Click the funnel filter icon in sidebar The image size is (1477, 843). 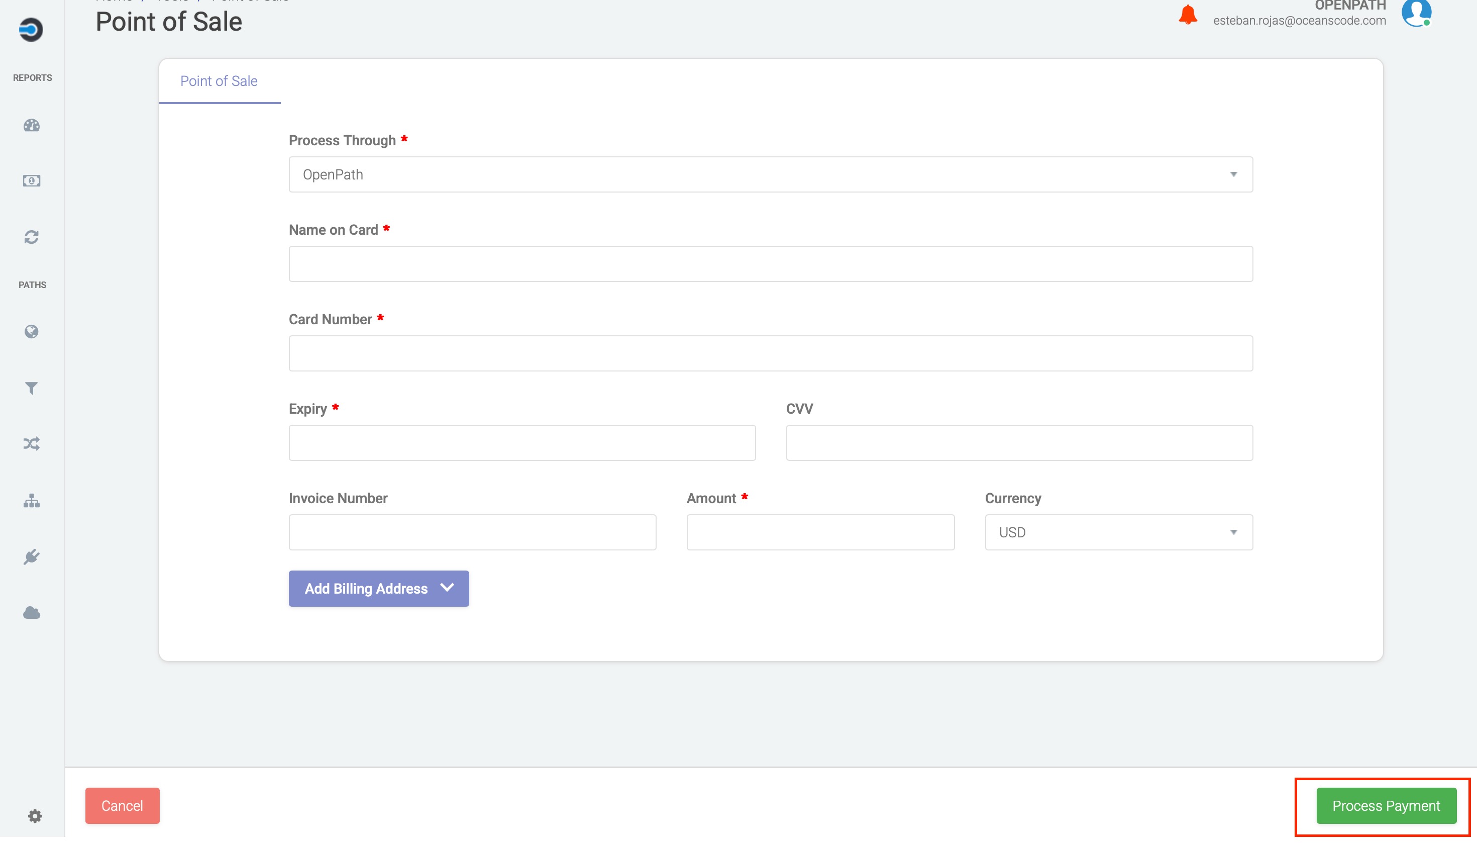[32, 388]
